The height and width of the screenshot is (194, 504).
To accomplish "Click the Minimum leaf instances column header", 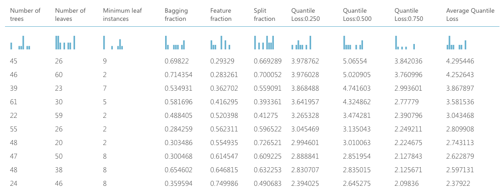I will pyautogui.click(x=122, y=15).
